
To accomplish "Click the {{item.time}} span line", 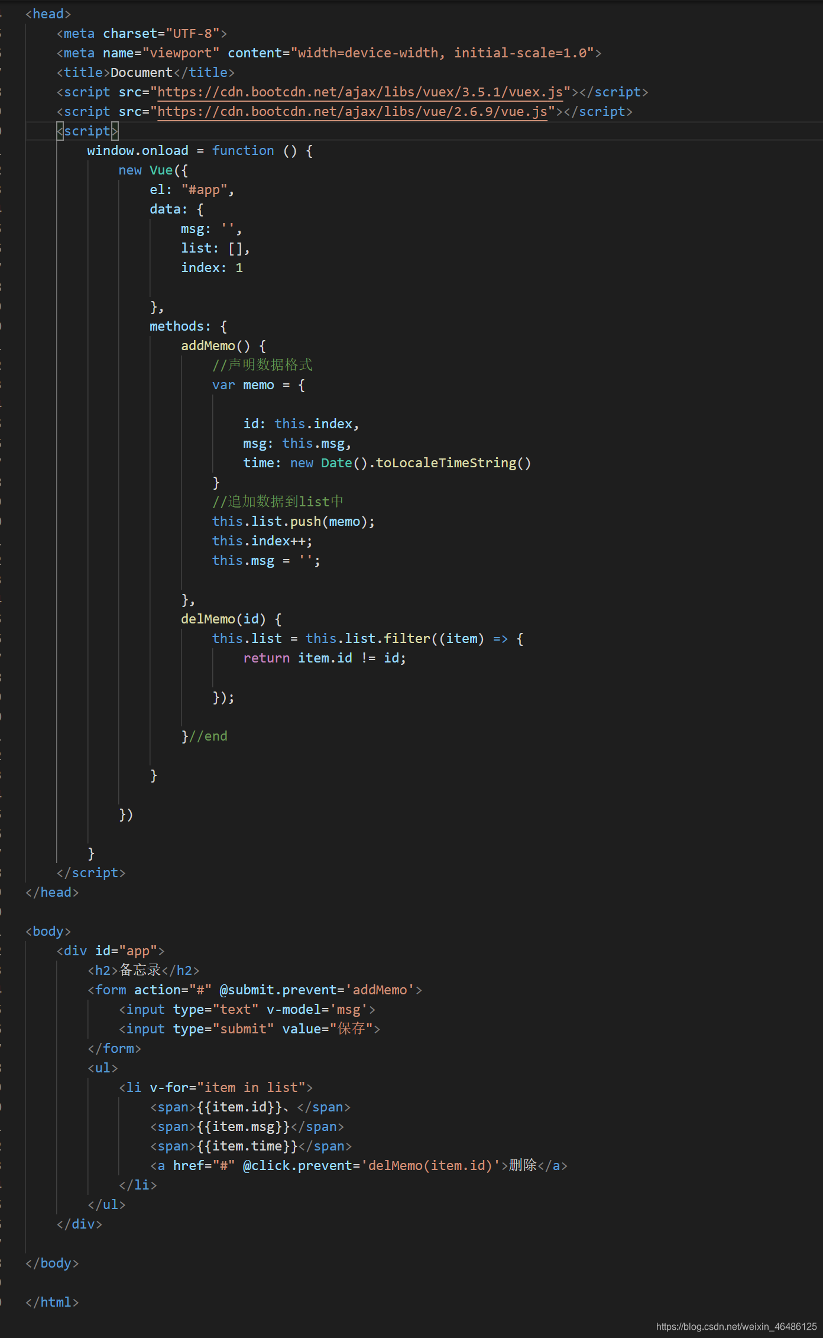I will coord(251,1146).
